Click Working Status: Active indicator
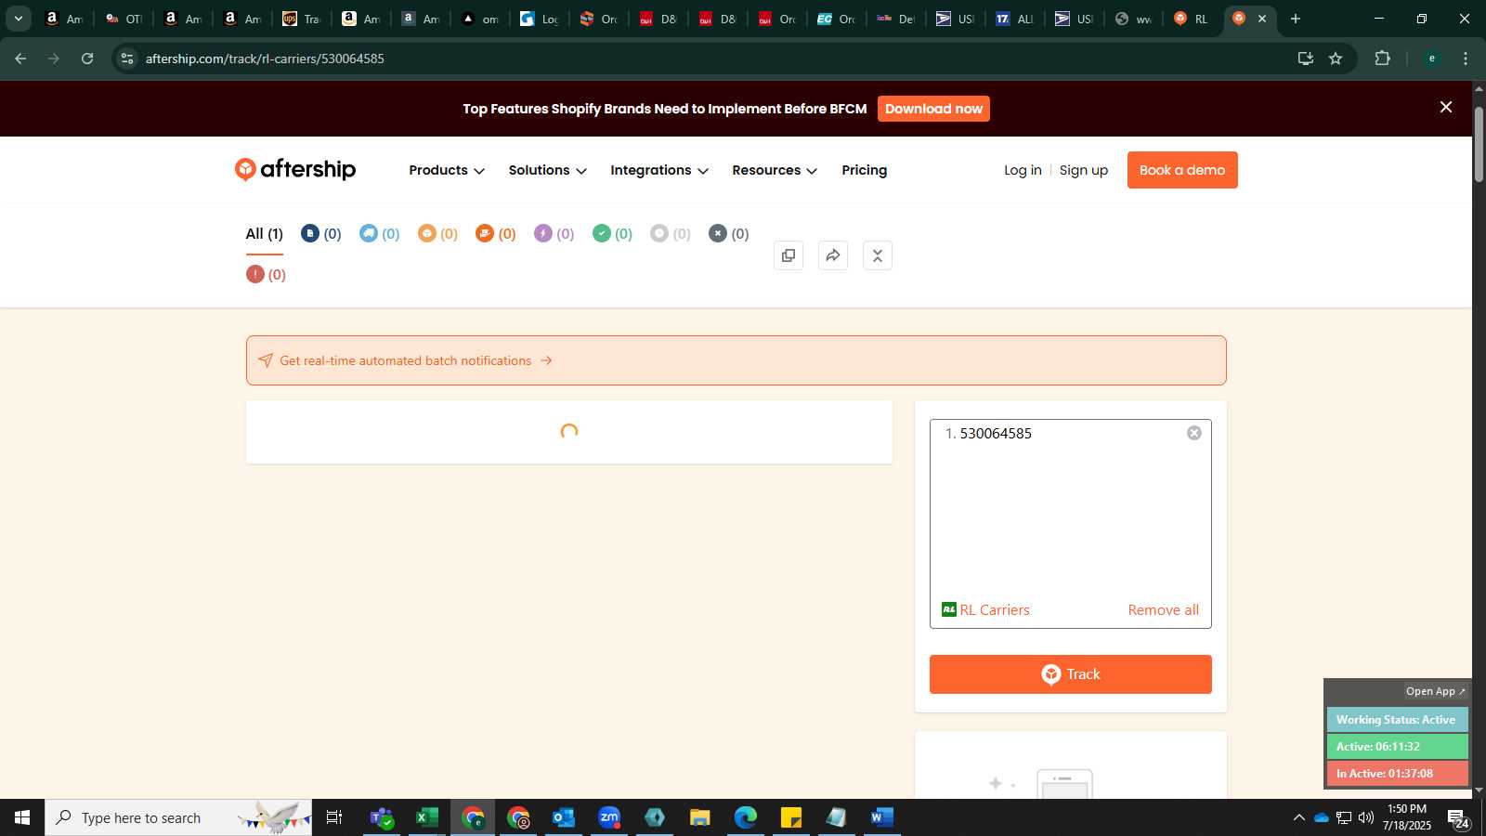1486x836 pixels. [1397, 720]
